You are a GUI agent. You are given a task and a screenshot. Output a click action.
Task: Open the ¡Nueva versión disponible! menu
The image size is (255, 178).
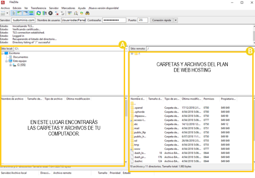click(x=104, y=8)
